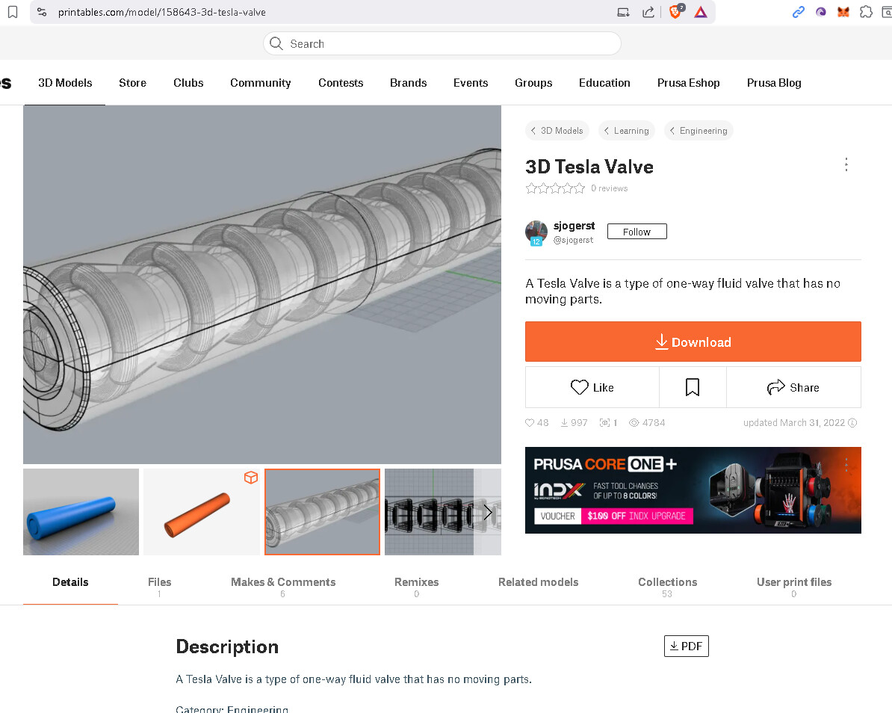Show next thumbnails with the right arrow

(x=487, y=513)
